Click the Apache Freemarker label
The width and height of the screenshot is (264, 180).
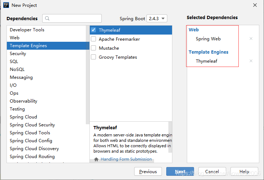[x=119, y=39]
